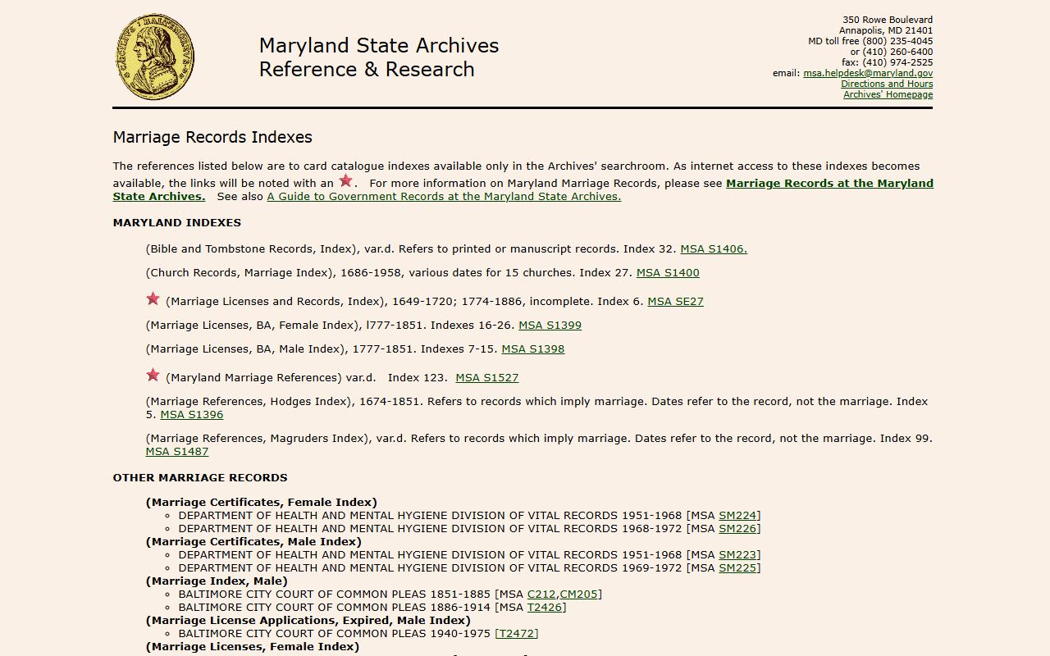Click the Marriage Records Indexes heading
The width and height of the screenshot is (1050, 656).
pos(212,137)
